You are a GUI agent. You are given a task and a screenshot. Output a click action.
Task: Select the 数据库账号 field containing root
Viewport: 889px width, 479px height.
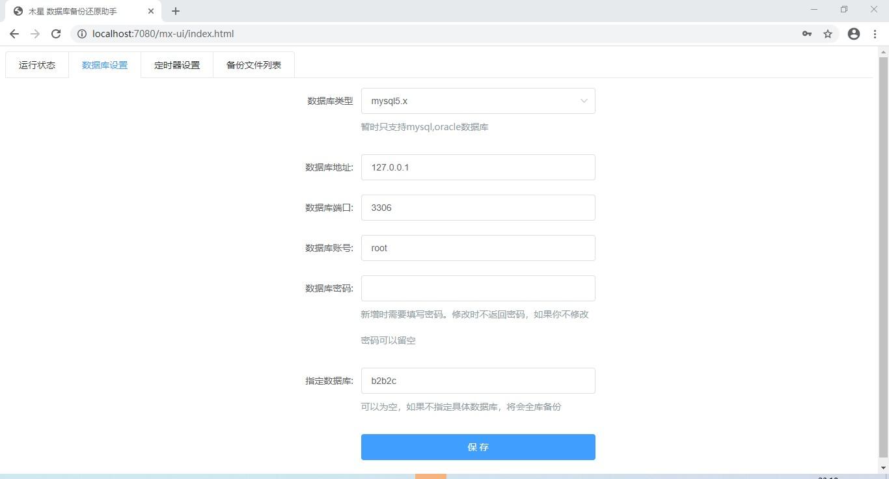click(x=478, y=248)
